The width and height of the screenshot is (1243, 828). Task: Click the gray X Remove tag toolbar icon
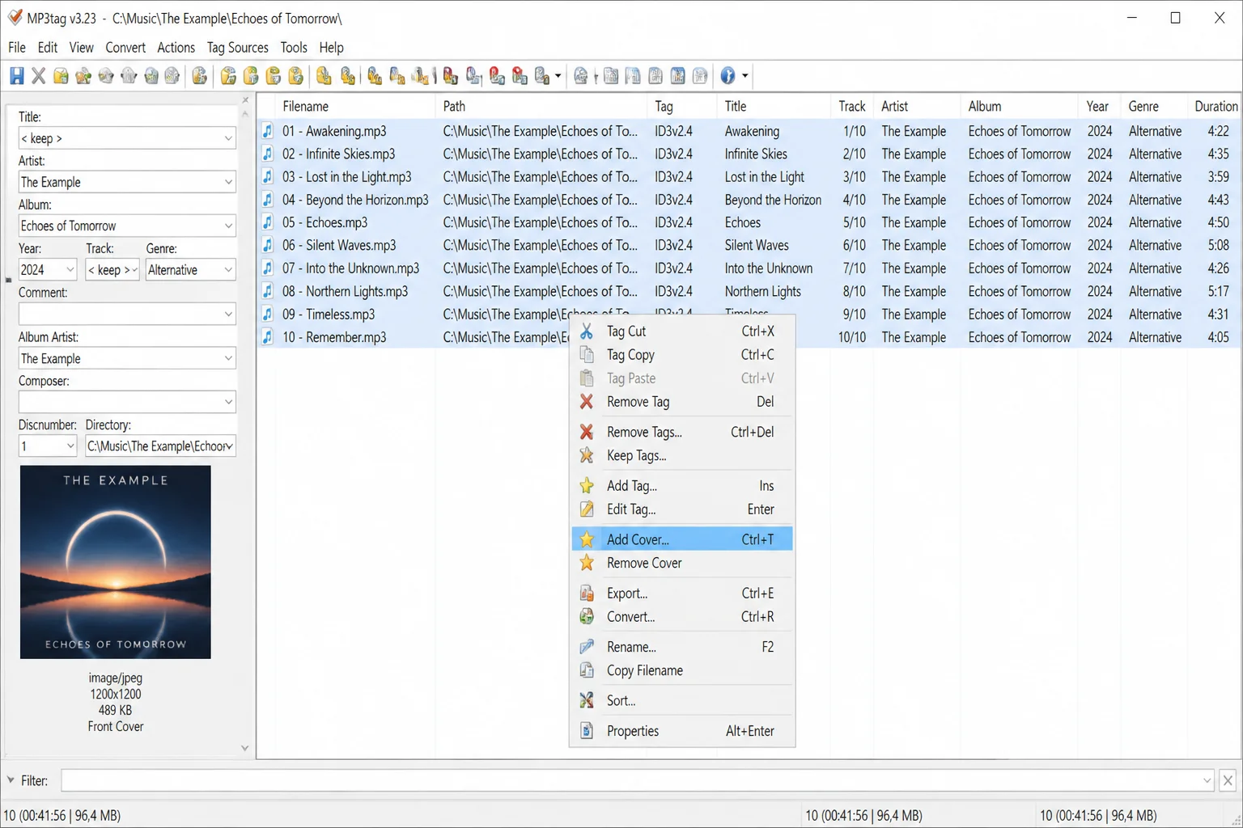38,76
